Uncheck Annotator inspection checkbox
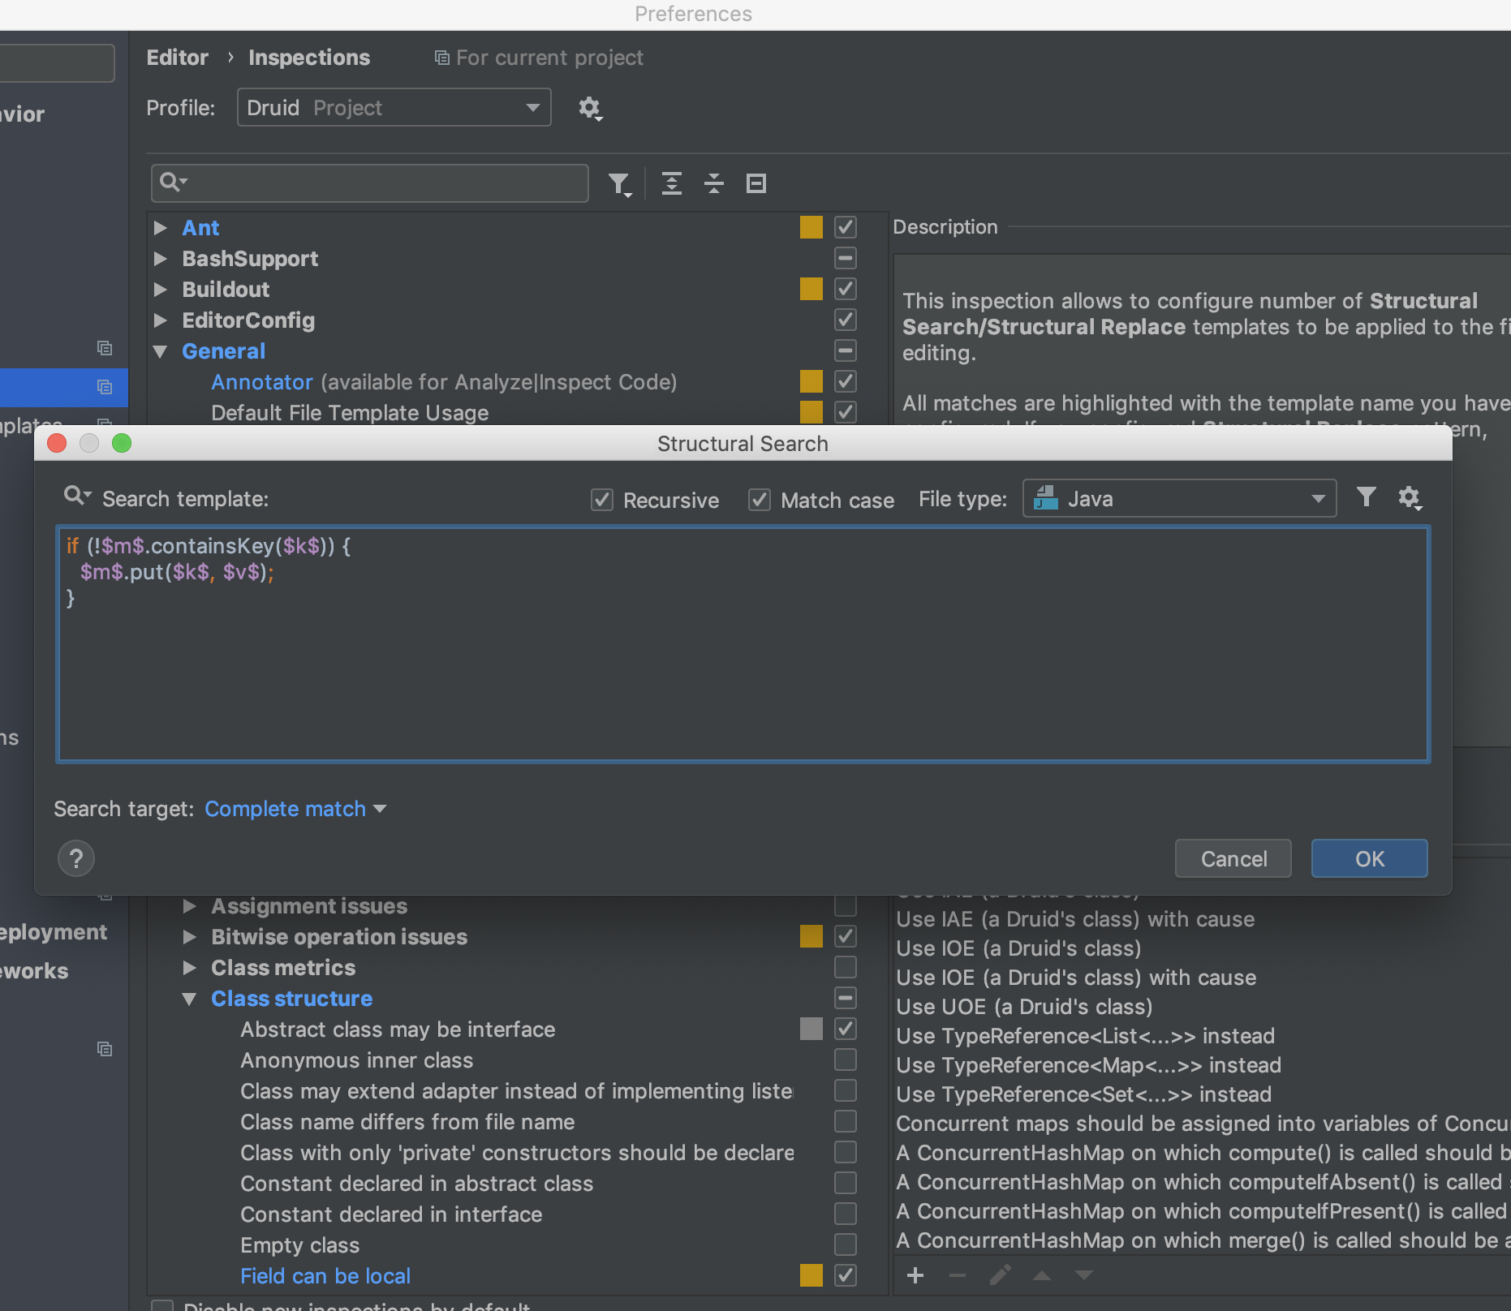 coord(846,381)
